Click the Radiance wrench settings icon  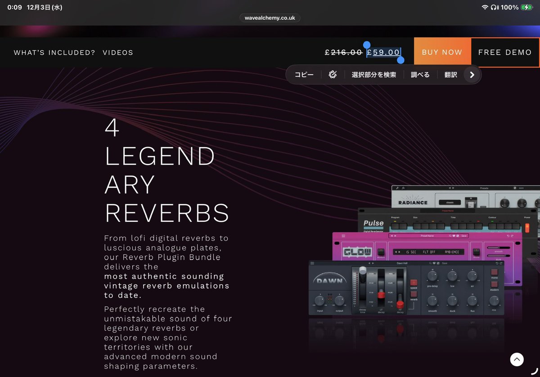tap(397, 188)
